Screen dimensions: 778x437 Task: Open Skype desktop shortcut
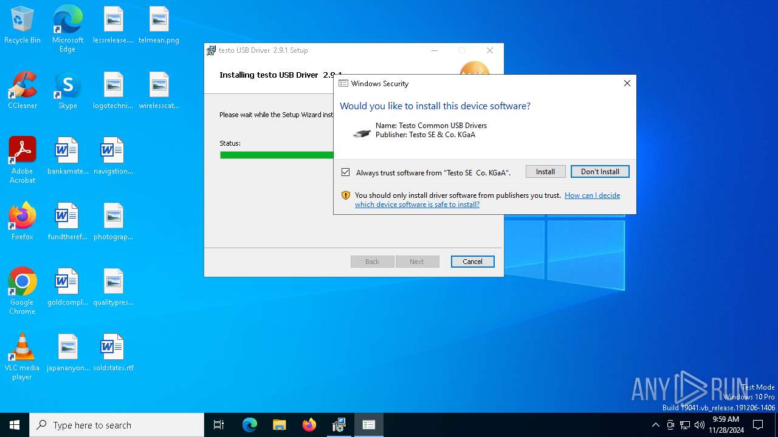[x=67, y=91]
